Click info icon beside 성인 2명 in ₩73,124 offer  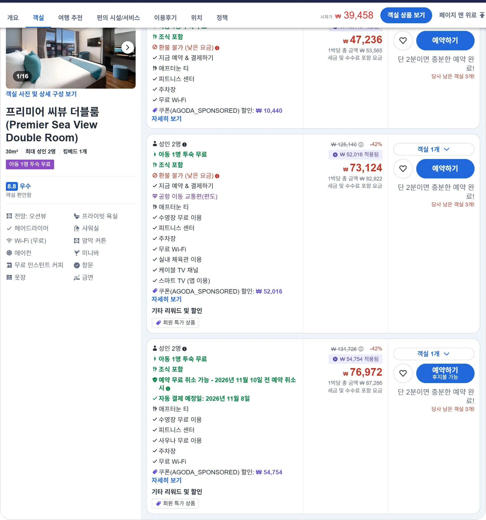184,145
